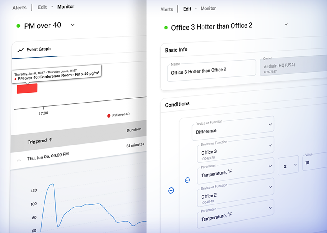Open the Office 3 device dropdown
Image resolution: width=327 pixels, height=233 pixels.
(x=270, y=145)
